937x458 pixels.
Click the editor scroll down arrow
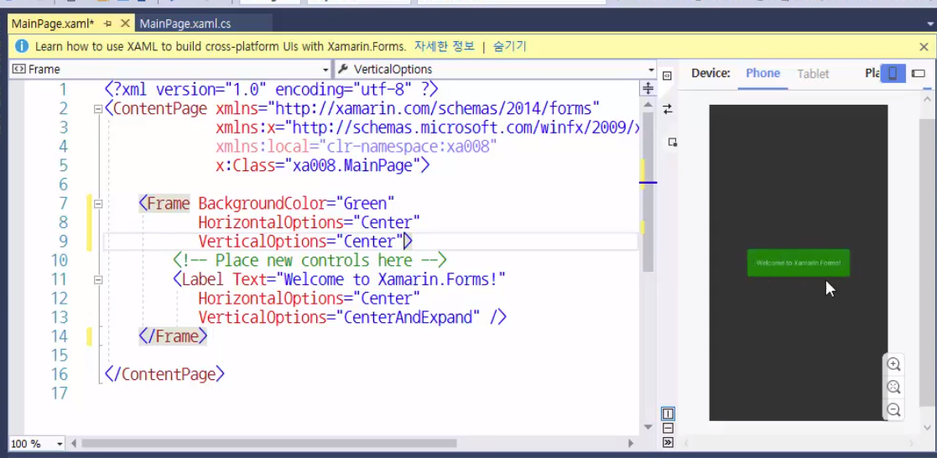click(648, 428)
